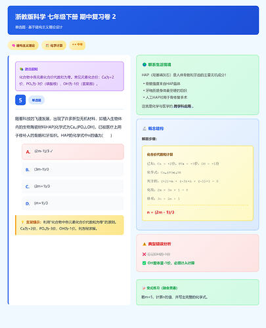Click the 列方程 equation line
Image resolution: width=266 pixels, height=328 pixels.
pos(183,181)
